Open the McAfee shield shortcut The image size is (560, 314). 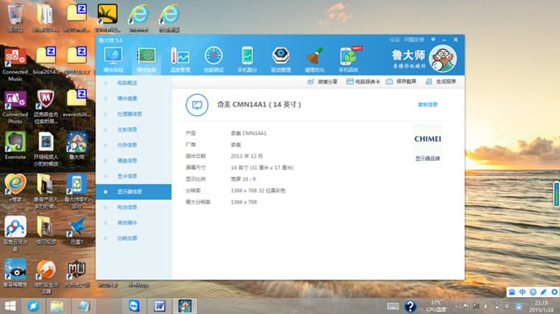46,107
